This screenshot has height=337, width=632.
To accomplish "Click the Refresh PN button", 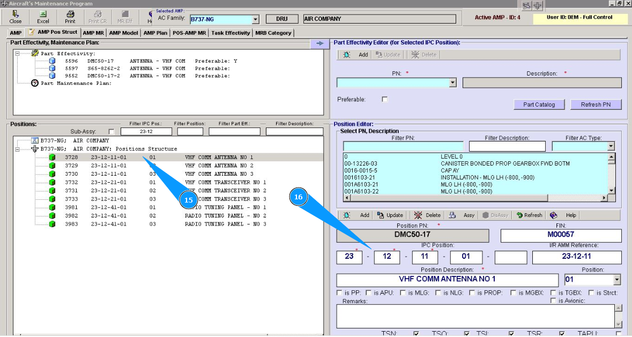I will 596,104.
